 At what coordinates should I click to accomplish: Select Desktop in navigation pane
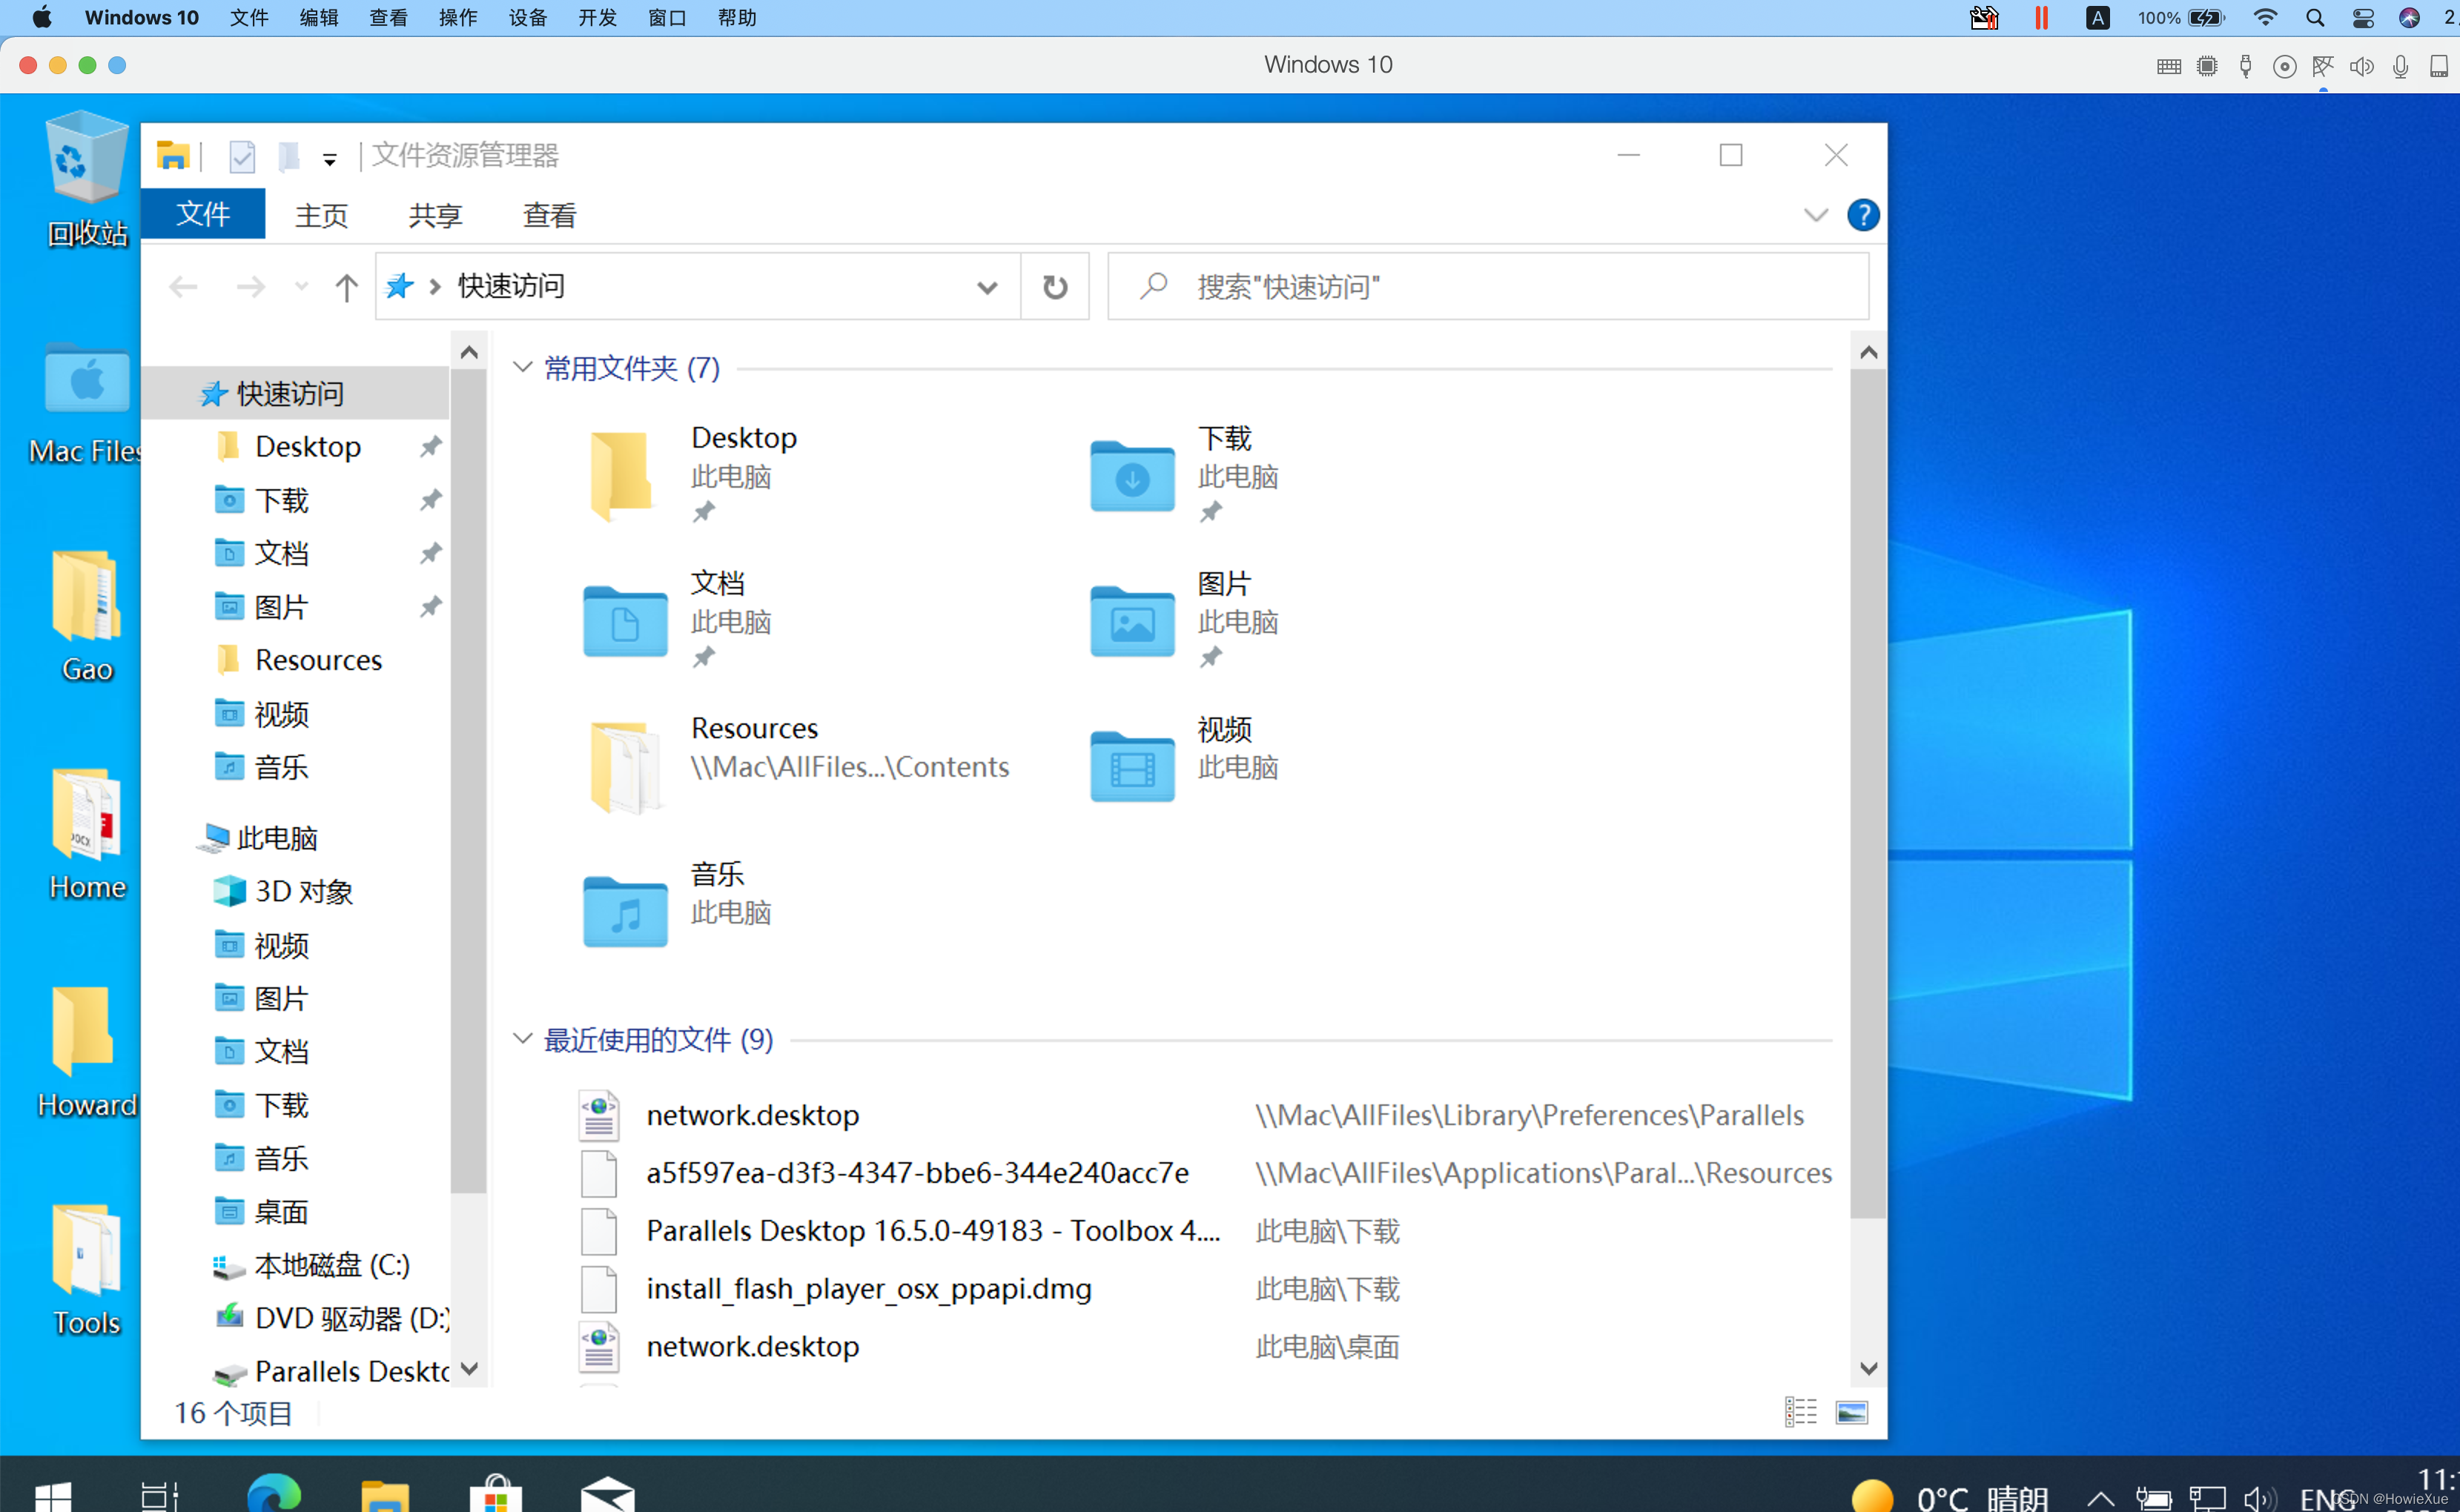[x=308, y=446]
